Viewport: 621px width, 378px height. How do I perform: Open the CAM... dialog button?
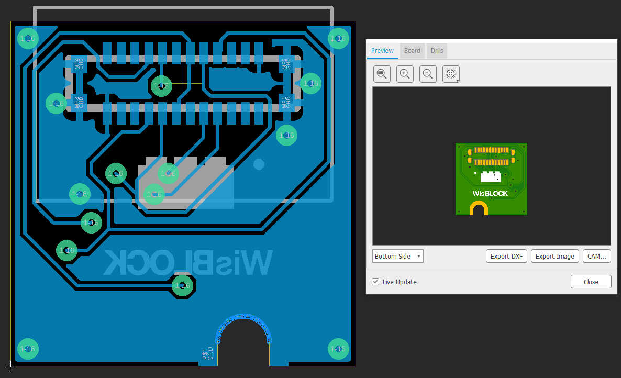click(x=596, y=256)
